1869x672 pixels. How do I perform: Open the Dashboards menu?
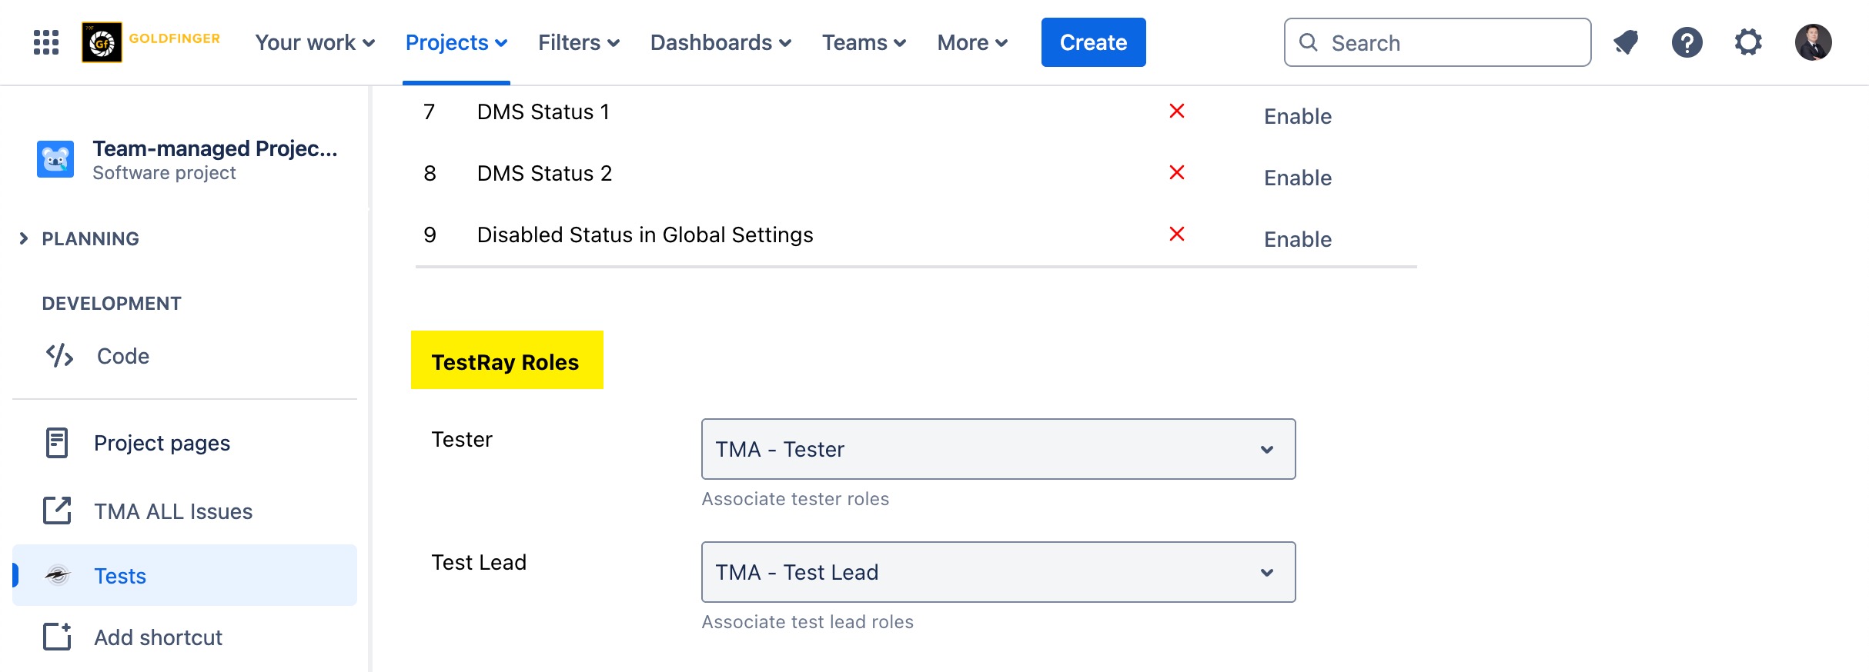720,42
